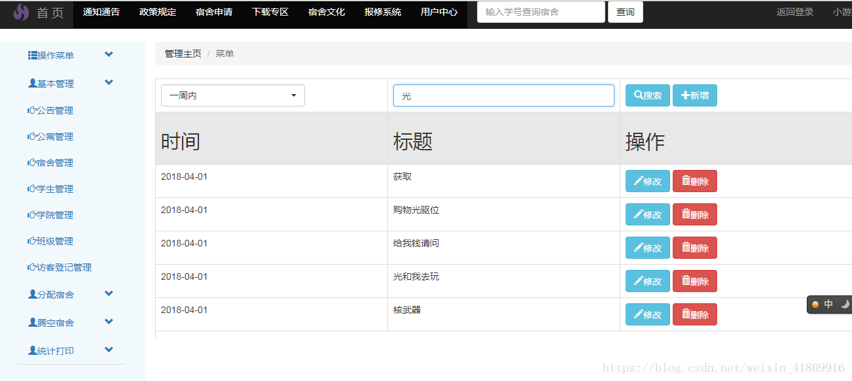Open 宿舍管理 in the sidebar
Image resolution: width=852 pixels, height=381 pixels.
click(55, 163)
